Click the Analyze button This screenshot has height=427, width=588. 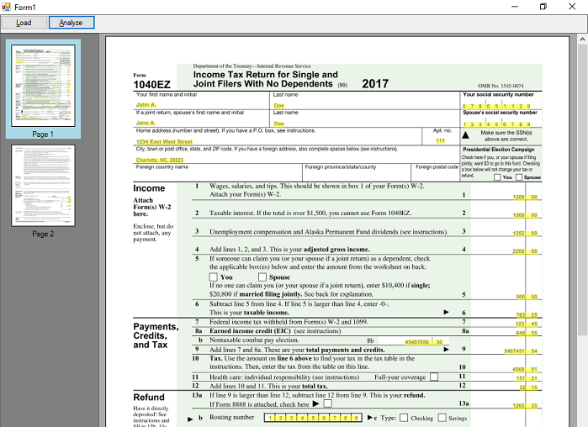coord(72,23)
